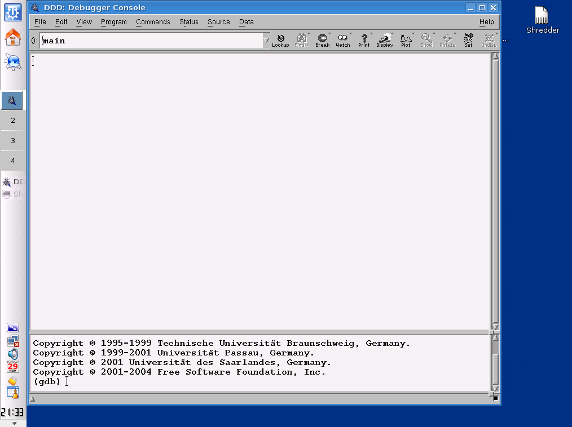Open the Source menu
Viewport: 572px width, 427px height.
click(x=218, y=22)
